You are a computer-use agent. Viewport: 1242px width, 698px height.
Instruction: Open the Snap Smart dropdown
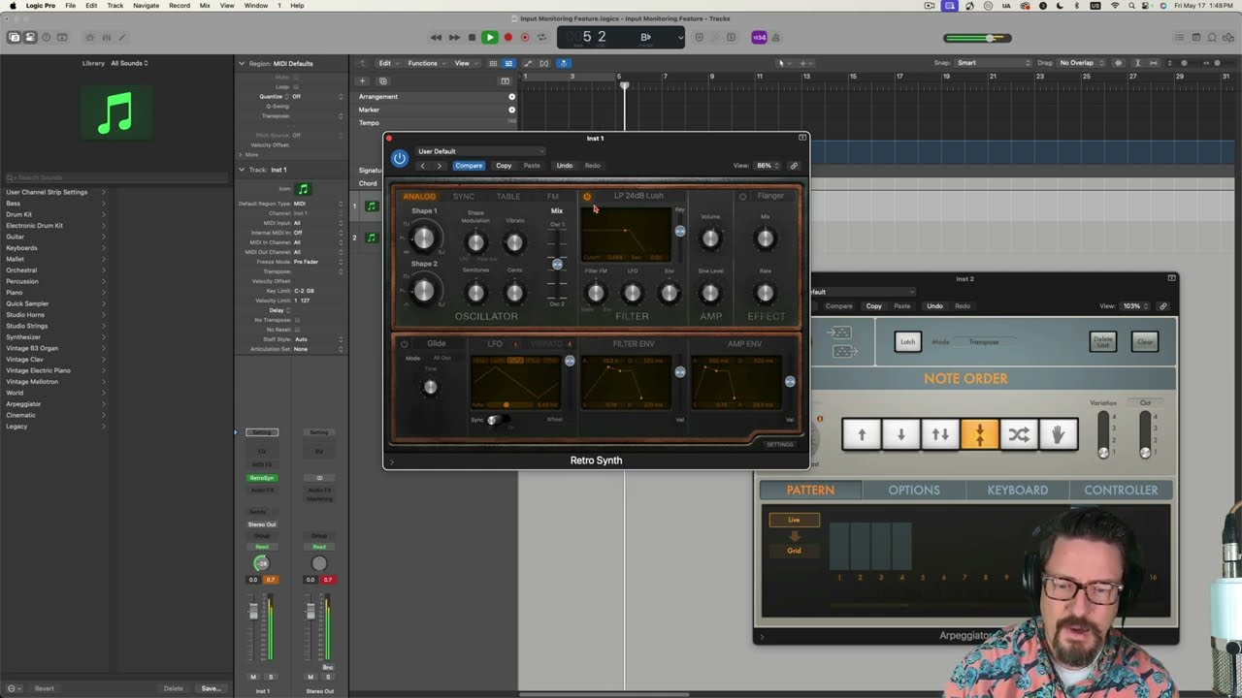(x=994, y=63)
